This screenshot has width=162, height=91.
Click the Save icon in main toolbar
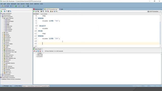6,6
